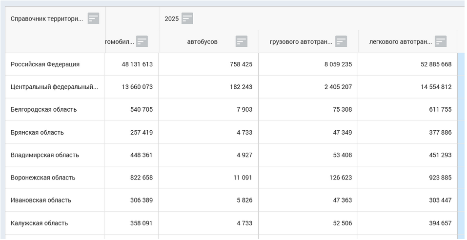Click the легкового автотран... header text
The height and width of the screenshot is (240, 467).
(401, 42)
